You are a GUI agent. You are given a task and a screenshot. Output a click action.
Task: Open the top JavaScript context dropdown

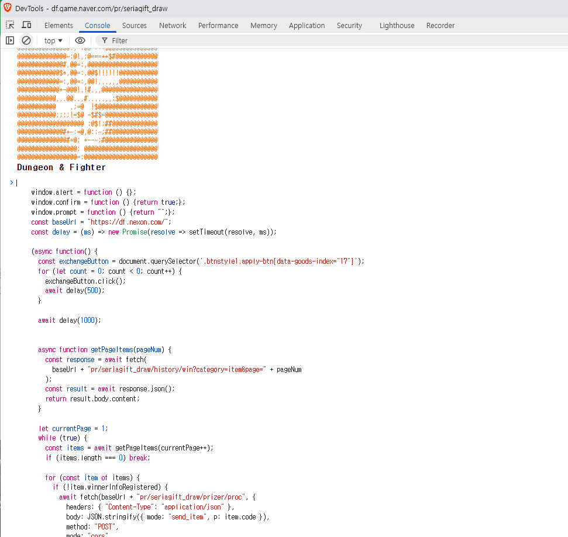(x=53, y=40)
